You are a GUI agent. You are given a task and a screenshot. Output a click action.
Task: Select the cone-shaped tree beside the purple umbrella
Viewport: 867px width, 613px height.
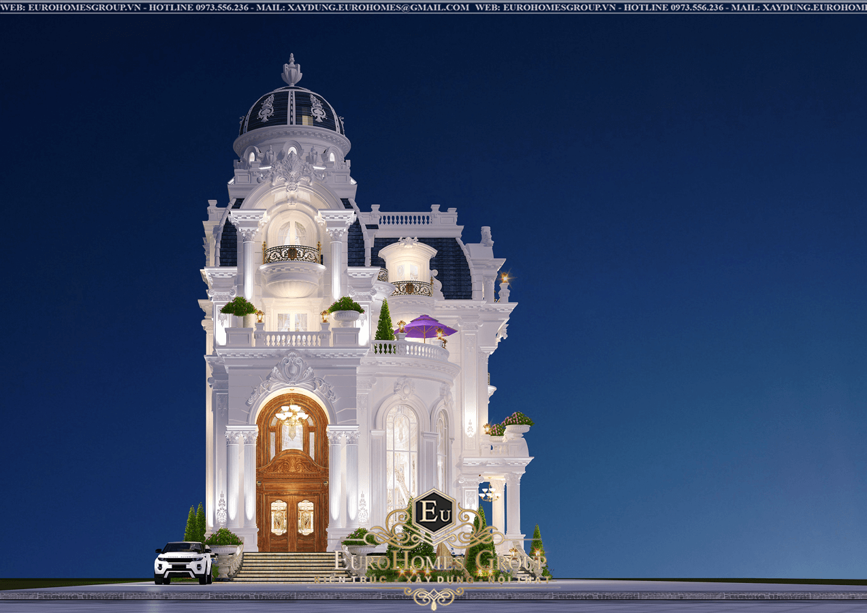[x=385, y=320]
